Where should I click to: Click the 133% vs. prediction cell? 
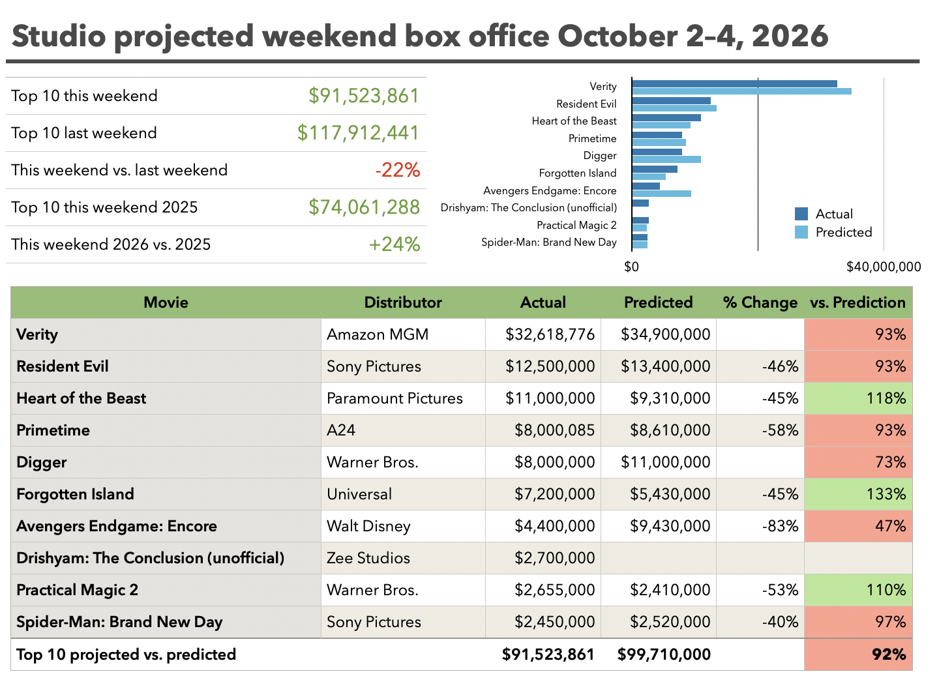click(x=858, y=494)
